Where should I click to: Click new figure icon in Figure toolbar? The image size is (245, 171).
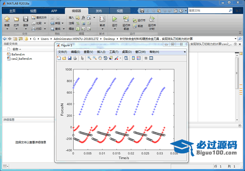click(x=59, y=58)
